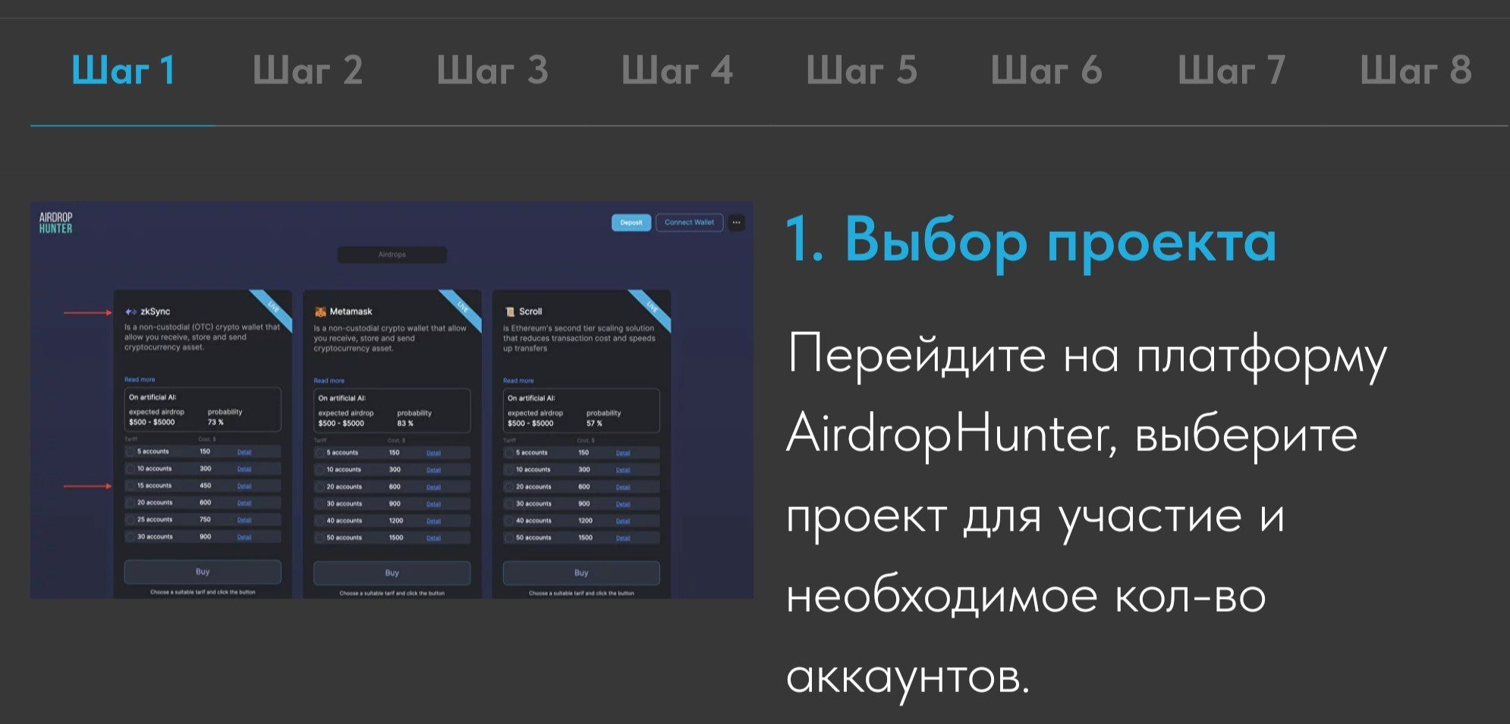The height and width of the screenshot is (724, 1510).
Task: Click the 750 cost in zkSync card
Action: 206,520
